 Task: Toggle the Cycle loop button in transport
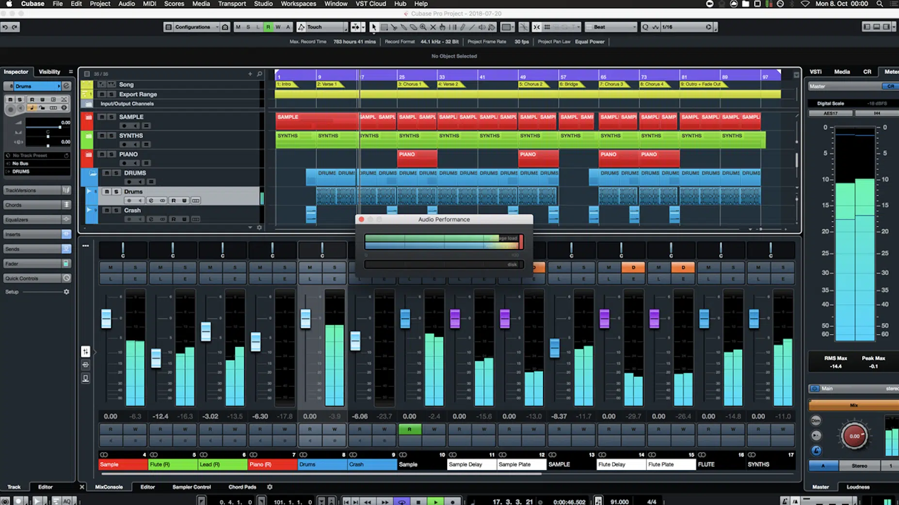pos(401,502)
